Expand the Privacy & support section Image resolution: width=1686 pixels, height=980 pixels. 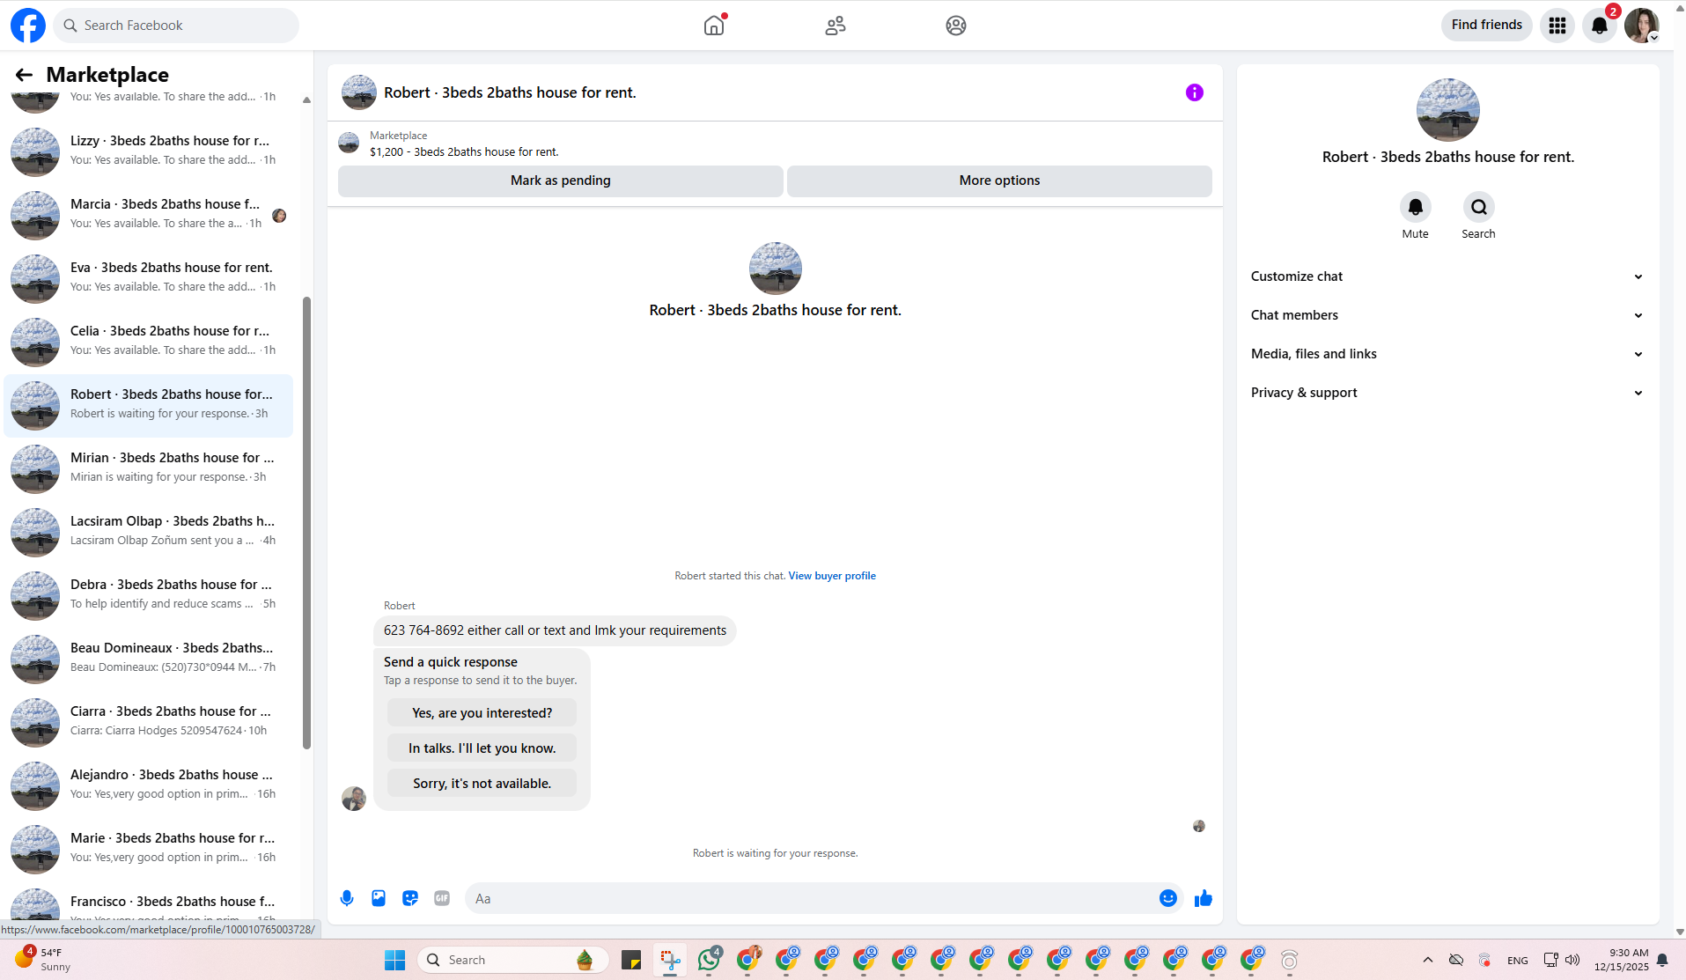point(1448,393)
